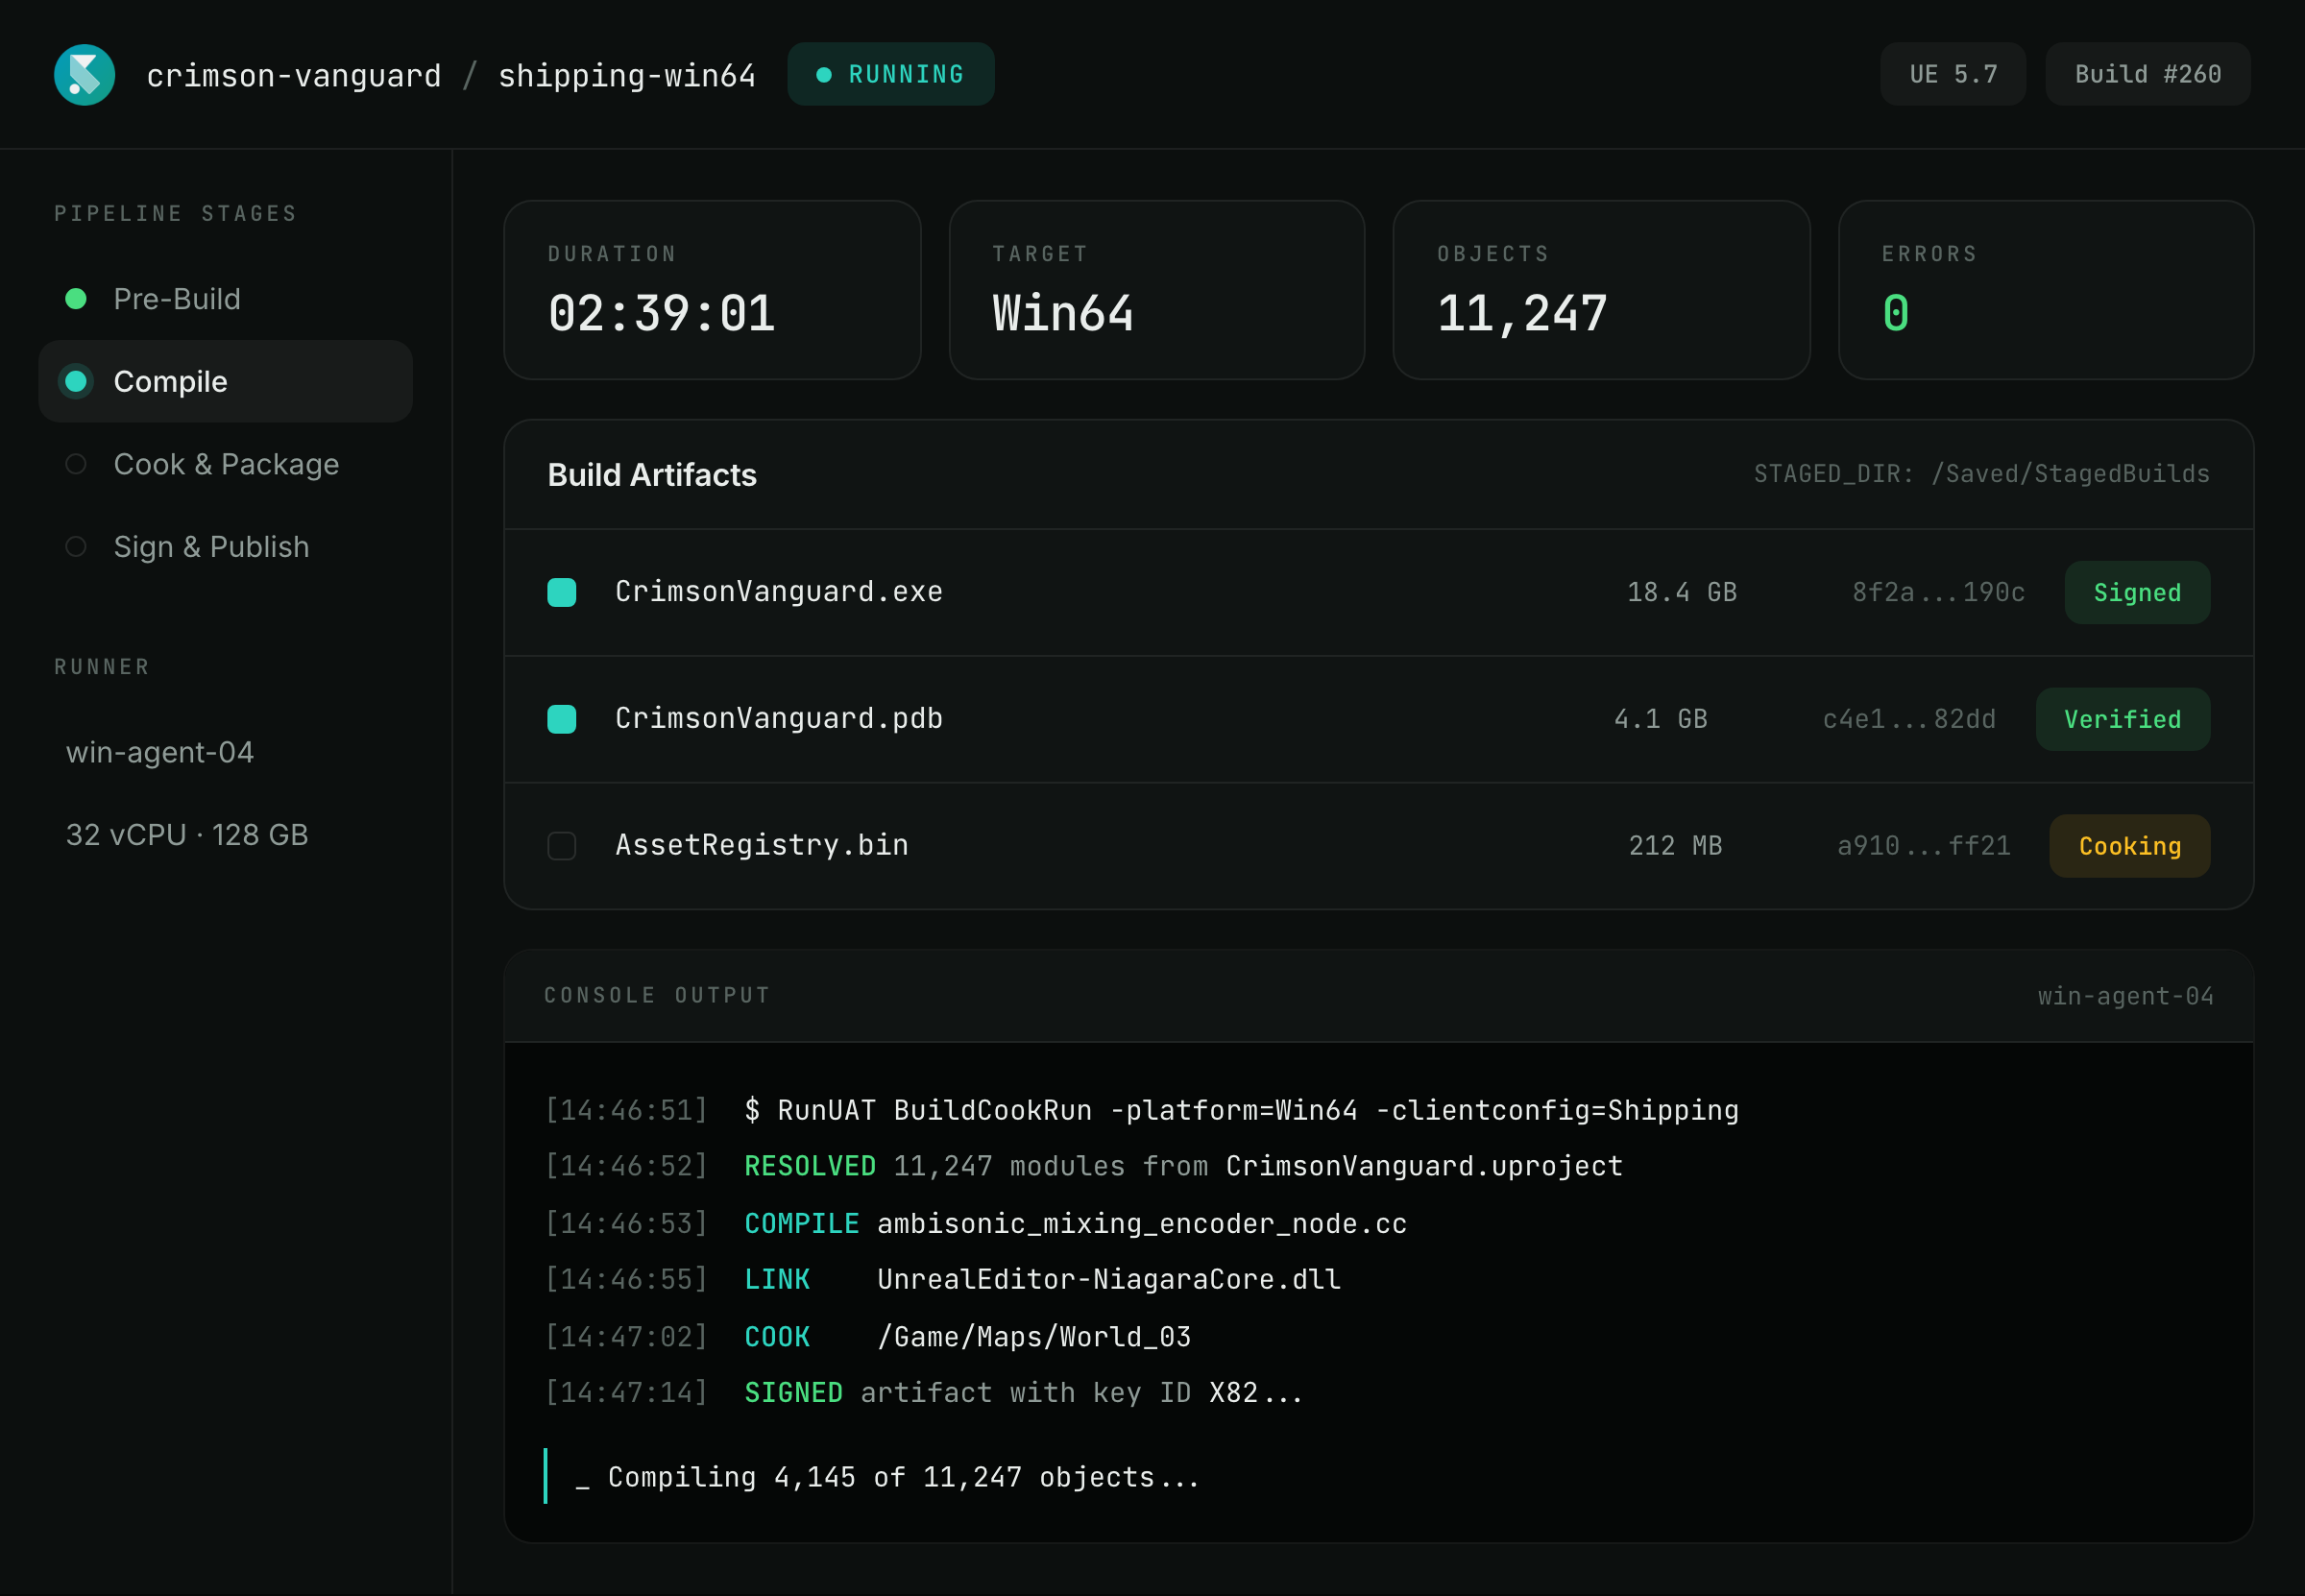Click the 212 MB size value
Screen dimensions: 2305x1596
tap(1676, 847)
